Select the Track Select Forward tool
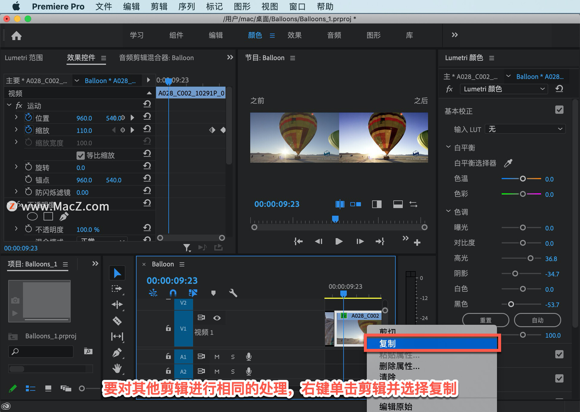Image resolution: width=580 pixels, height=412 pixels. coord(117,289)
